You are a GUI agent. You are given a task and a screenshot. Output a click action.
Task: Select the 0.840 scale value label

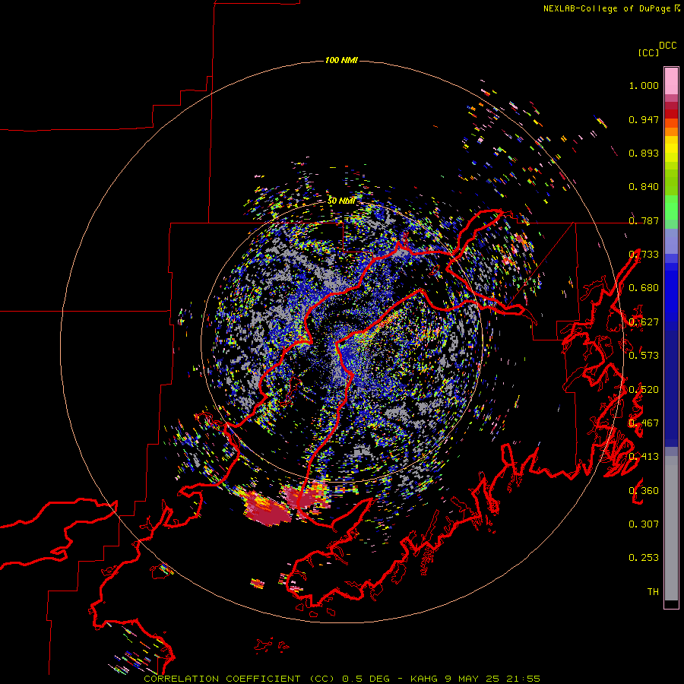pyautogui.click(x=644, y=187)
